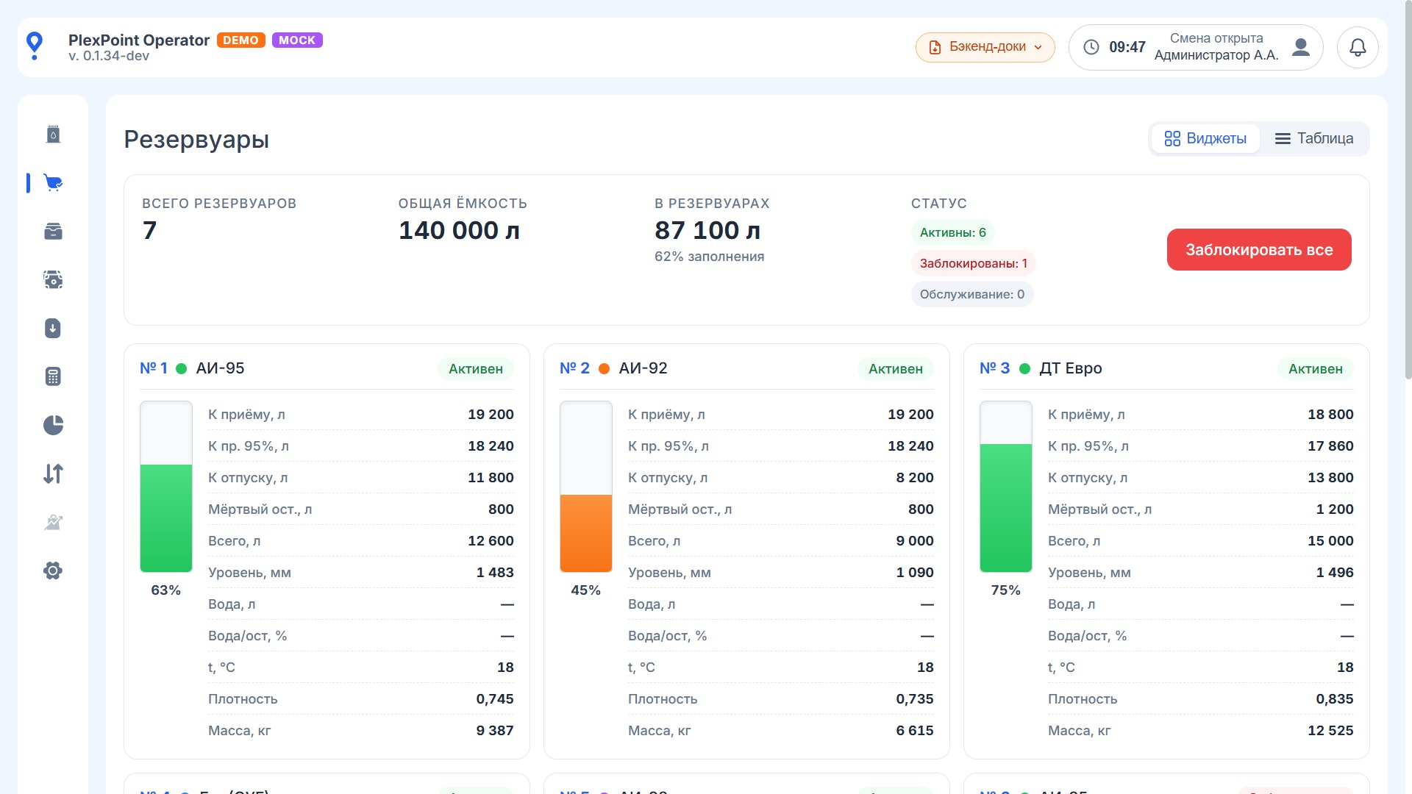The width and height of the screenshot is (1412, 794).
Task: Click the Заблокировать все button
Action: 1259,250
